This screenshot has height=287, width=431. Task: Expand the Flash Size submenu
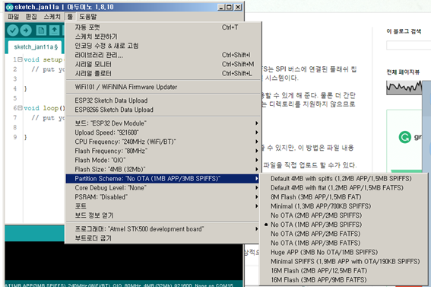pos(163,169)
